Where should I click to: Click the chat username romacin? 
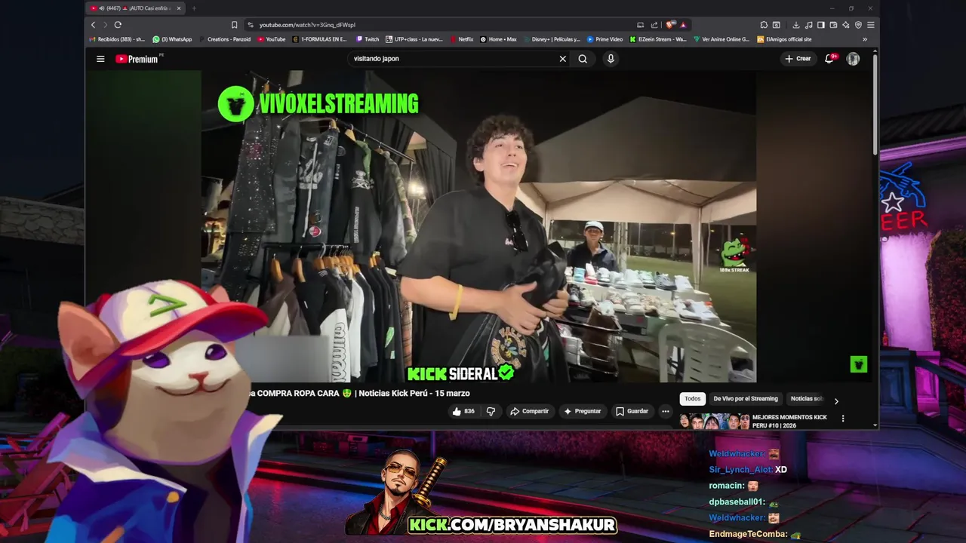727,486
